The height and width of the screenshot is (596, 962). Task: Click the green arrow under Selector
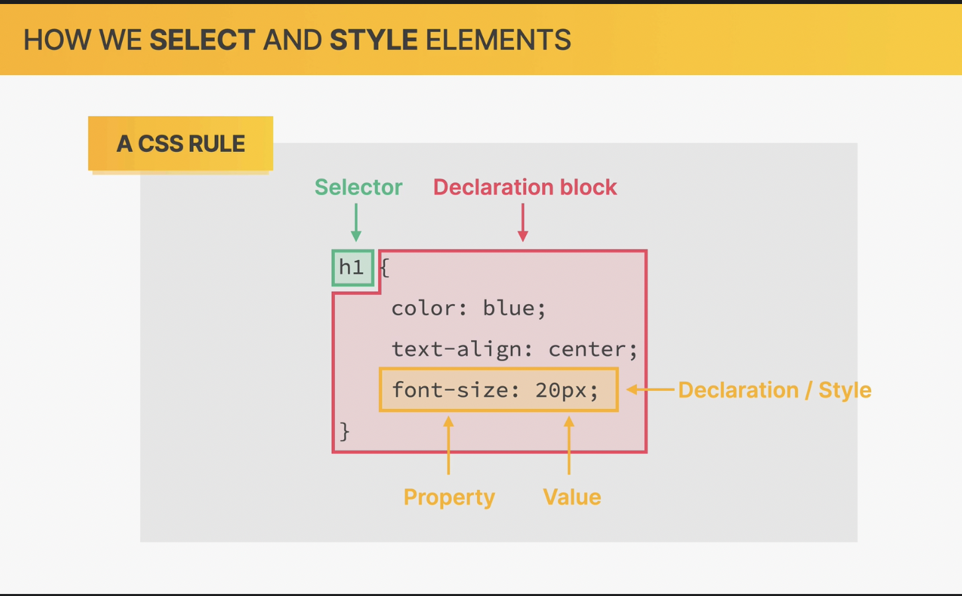tap(356, 222)
